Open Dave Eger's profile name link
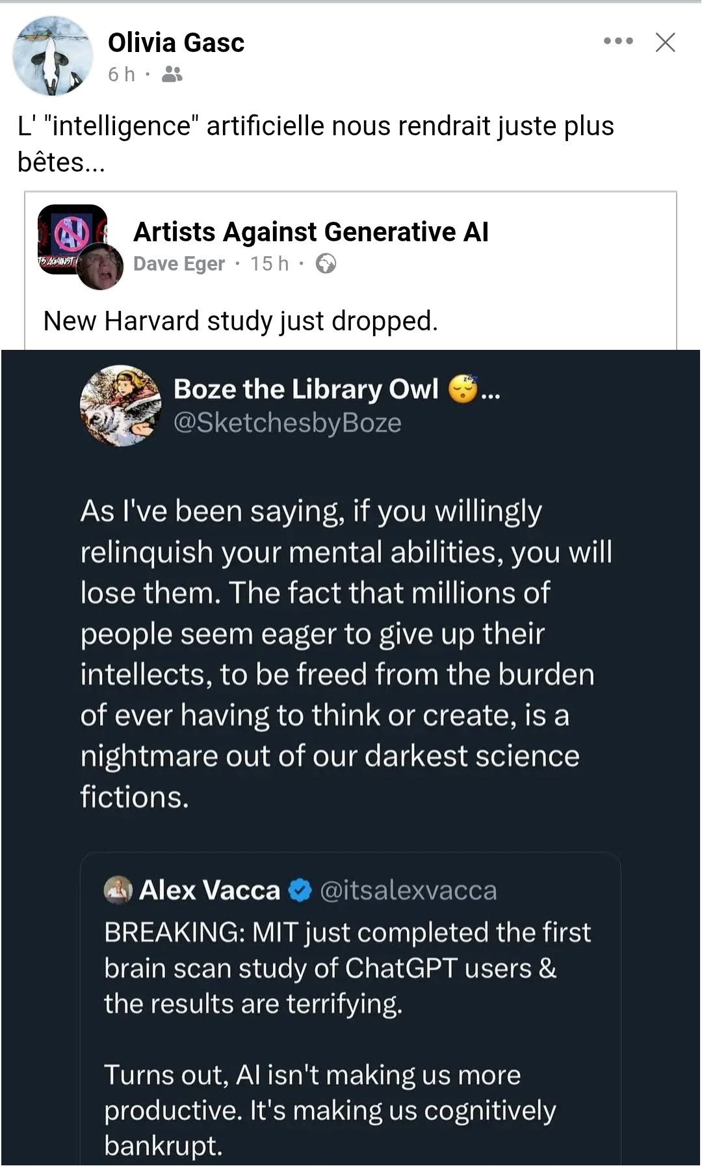The height and width of the screenshot is (1166, 702). point(179,263)
